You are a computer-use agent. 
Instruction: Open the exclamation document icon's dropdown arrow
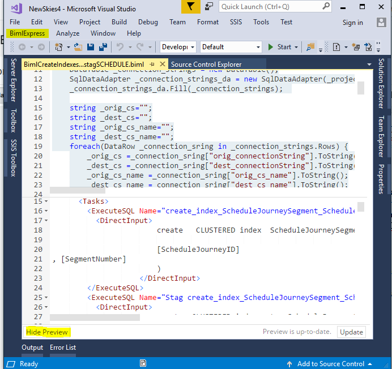(346, 47)
